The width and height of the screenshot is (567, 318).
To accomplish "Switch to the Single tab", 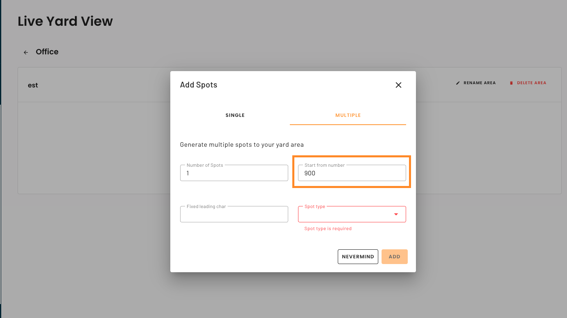I will pyautogui.click(x=235, y=115).
